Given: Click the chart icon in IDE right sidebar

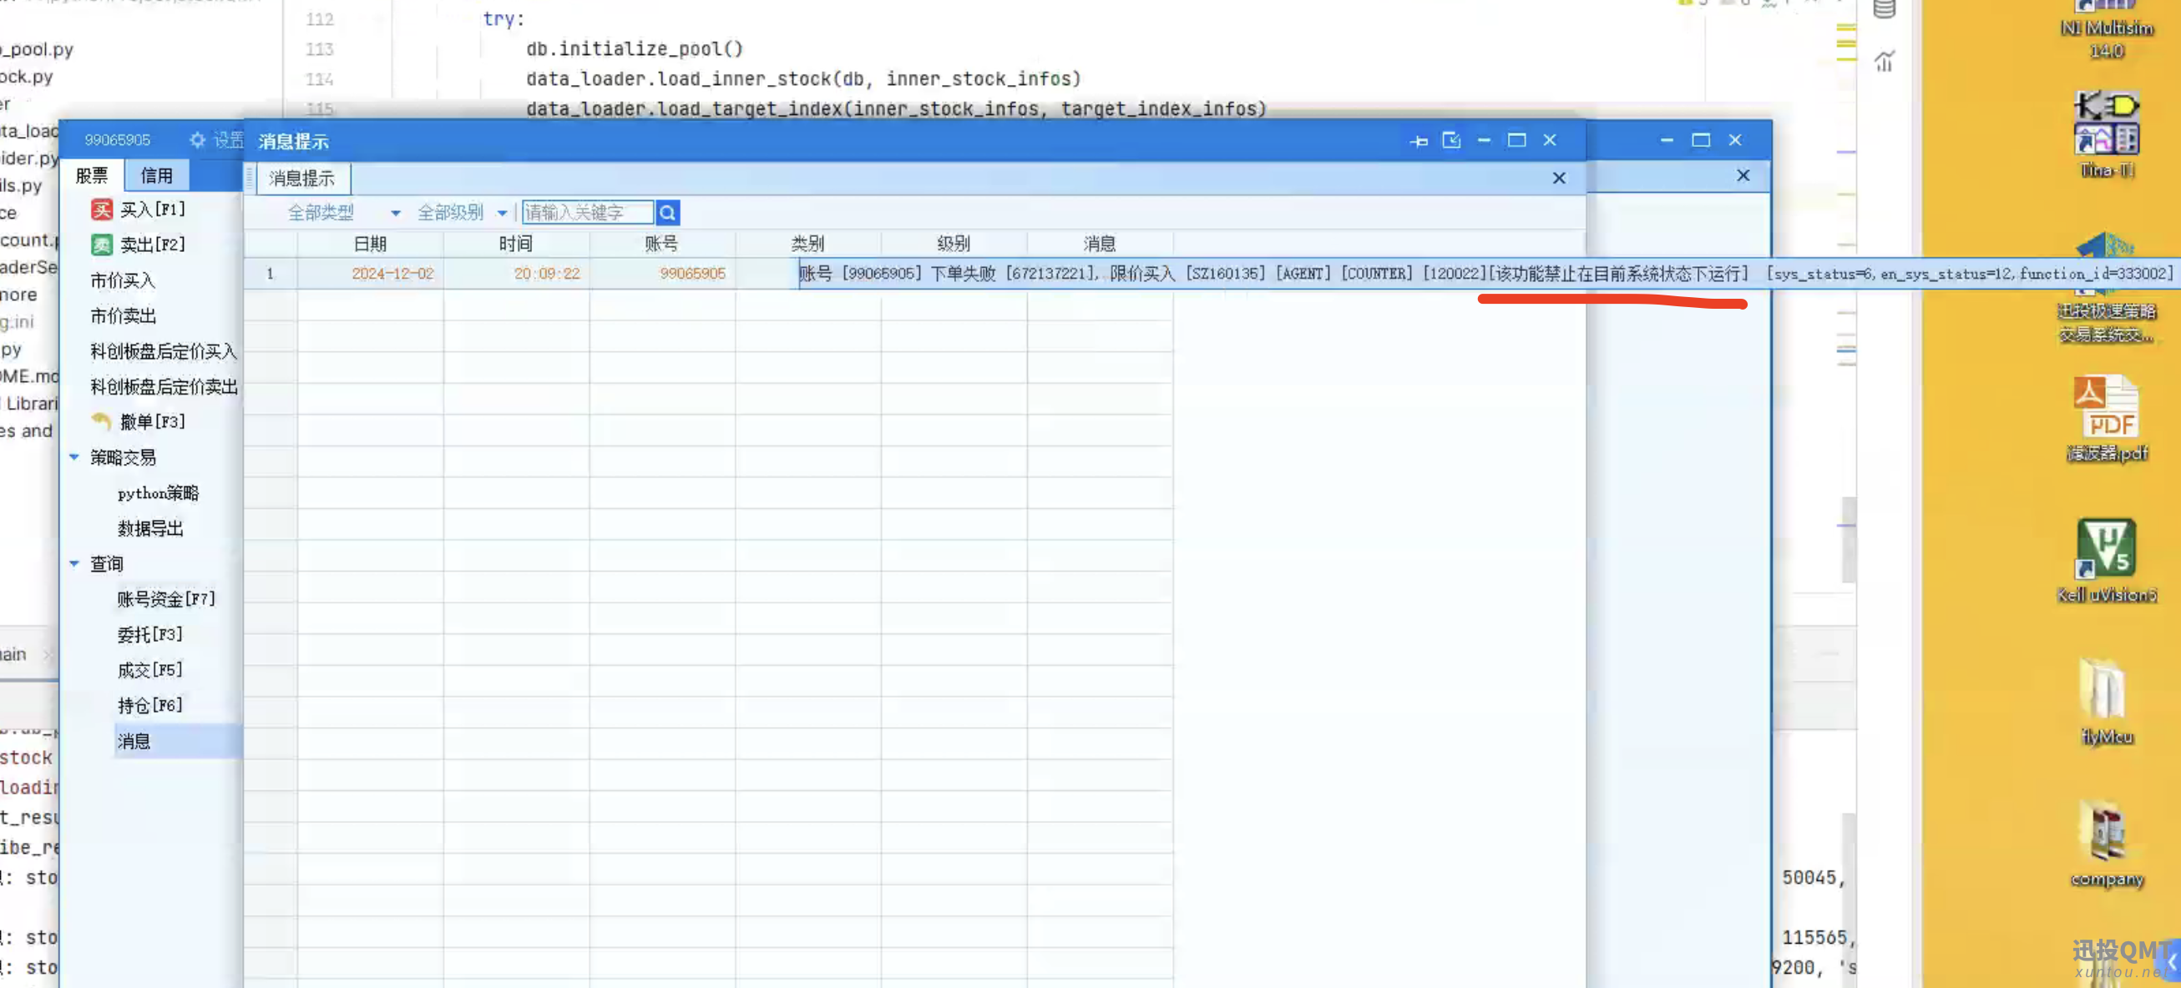Looking at the screenshot, I should 1884,61.
